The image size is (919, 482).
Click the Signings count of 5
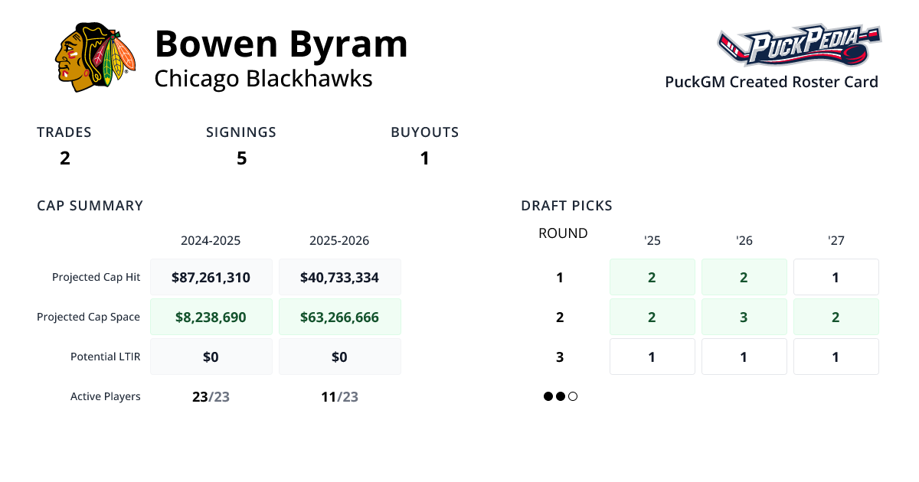tap(241, 158)
